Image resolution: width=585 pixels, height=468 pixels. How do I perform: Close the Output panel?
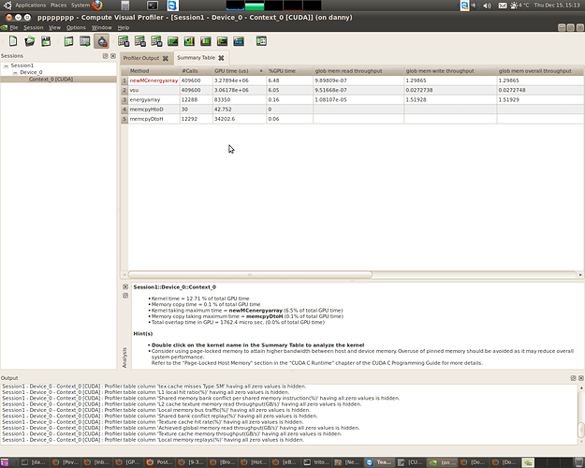[581, 378]
